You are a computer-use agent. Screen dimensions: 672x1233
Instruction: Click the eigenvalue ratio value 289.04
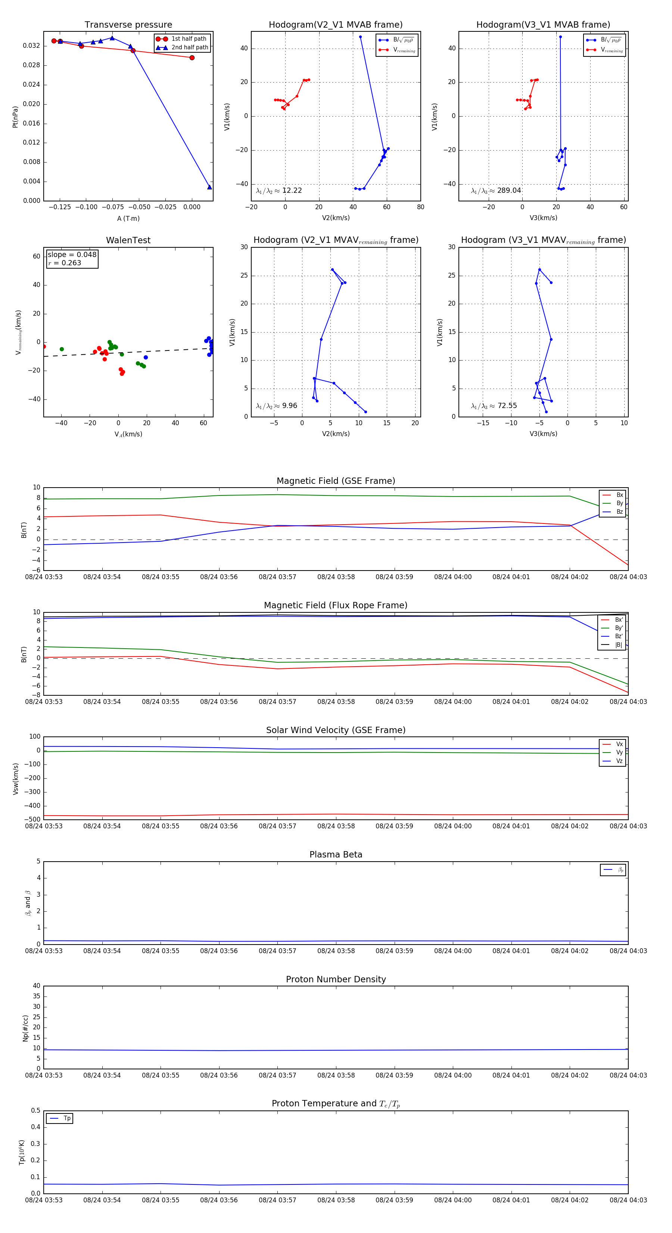tap(509, 191)
